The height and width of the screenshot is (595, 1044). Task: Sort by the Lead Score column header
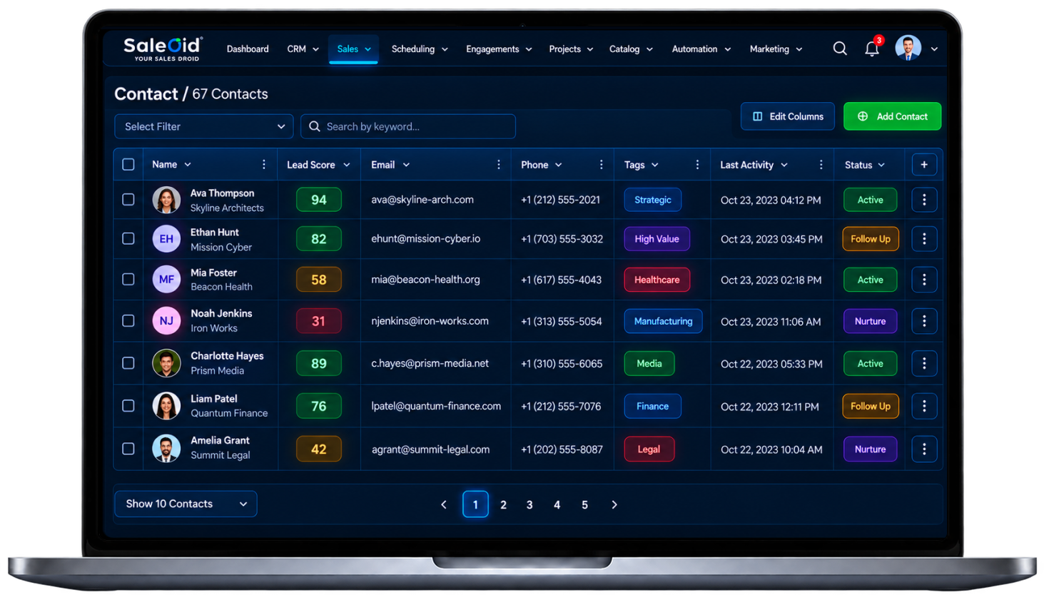pos(318,165)
